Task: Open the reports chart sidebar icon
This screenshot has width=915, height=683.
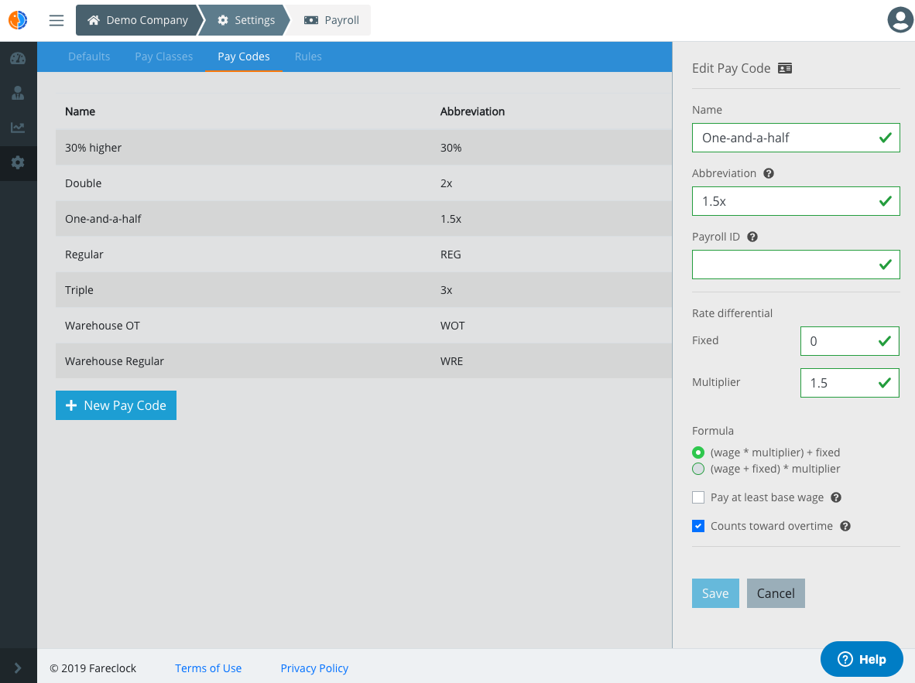Action: pyautogui.click(x=18, y=127)
